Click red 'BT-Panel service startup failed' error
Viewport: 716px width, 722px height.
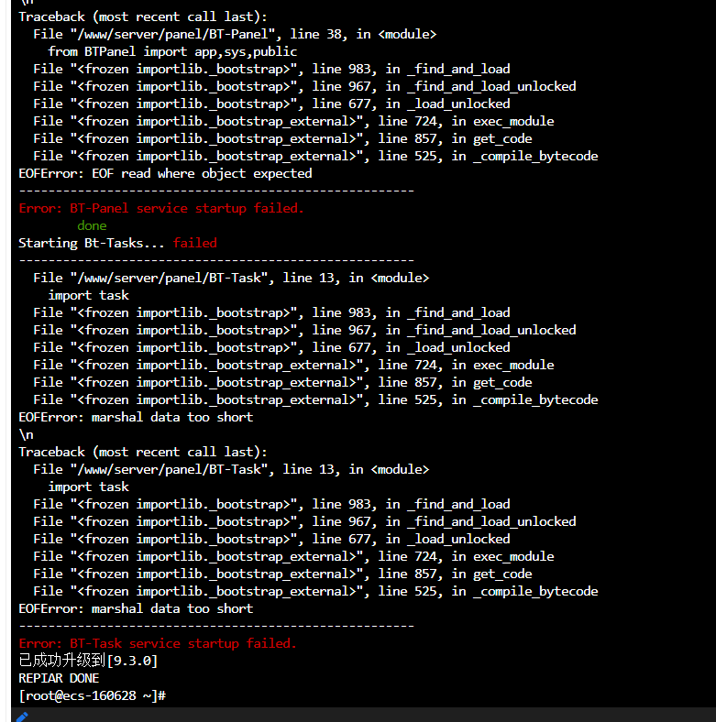click(x=161, y=208)
